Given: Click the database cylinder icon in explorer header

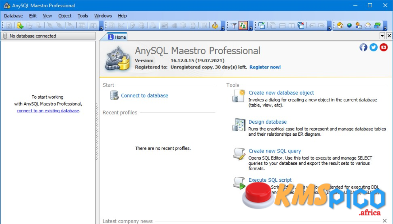Looking at the screenshot, I should coord(5,36).
